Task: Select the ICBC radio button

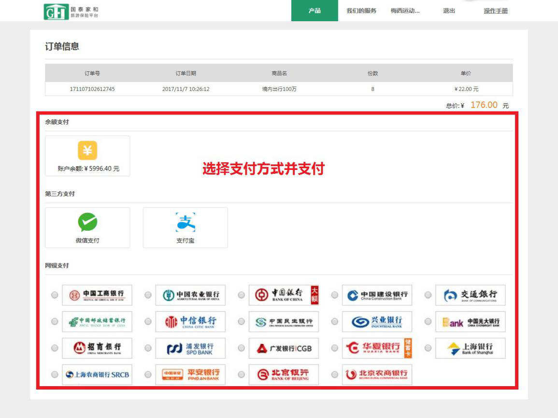Action: point(55,295)
